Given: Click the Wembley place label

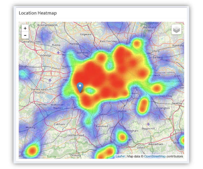Looking at the screenshot, I should point(83,53).
